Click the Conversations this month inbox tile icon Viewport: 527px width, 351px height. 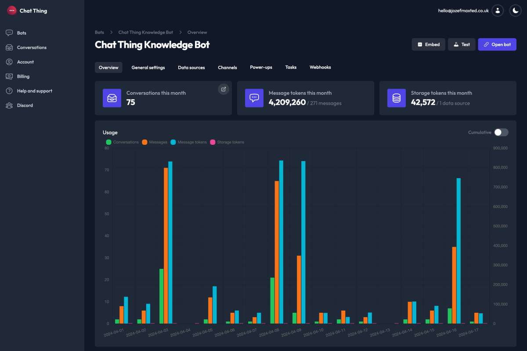coord(112,98)
